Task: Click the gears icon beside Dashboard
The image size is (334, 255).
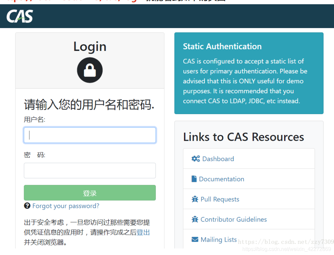Action: pos(196,159)
